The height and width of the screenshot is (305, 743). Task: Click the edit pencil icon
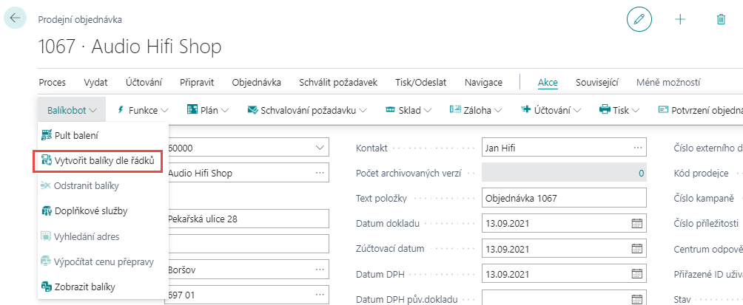click(639, 19)
